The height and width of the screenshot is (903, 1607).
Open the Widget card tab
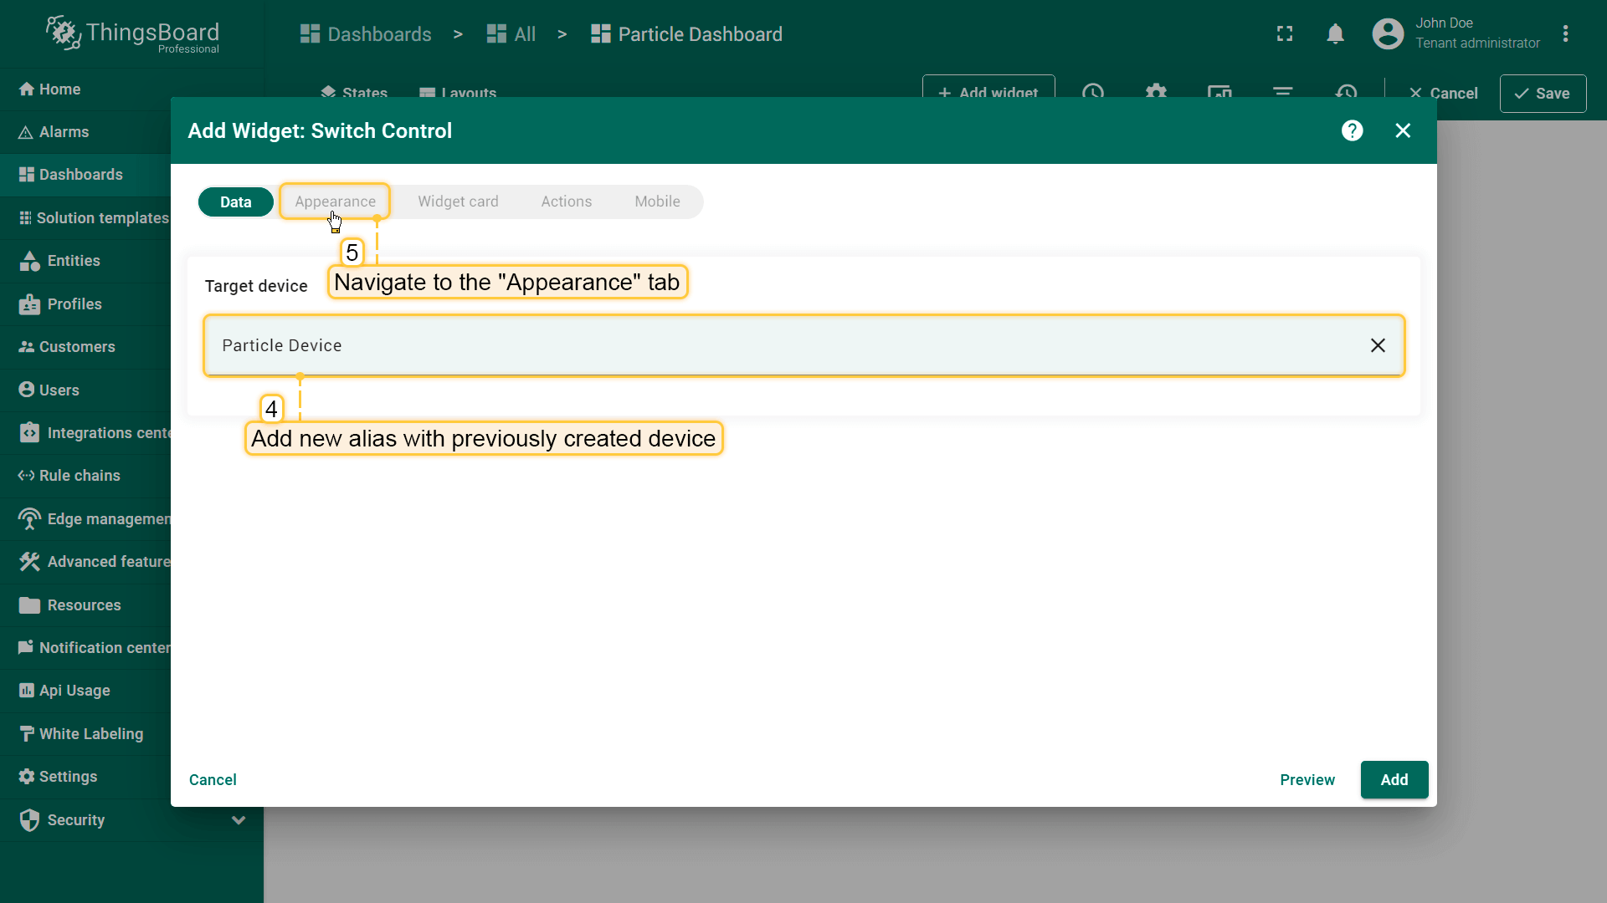pos(458,202)
